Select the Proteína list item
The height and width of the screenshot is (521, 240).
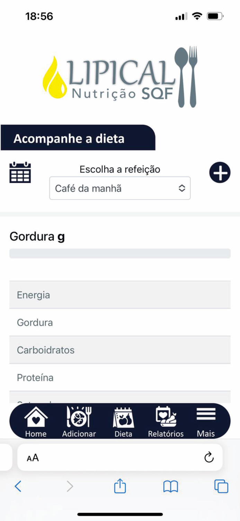coord(120,378)
